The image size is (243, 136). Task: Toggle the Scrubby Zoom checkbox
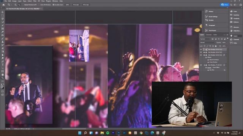point(54,5)
